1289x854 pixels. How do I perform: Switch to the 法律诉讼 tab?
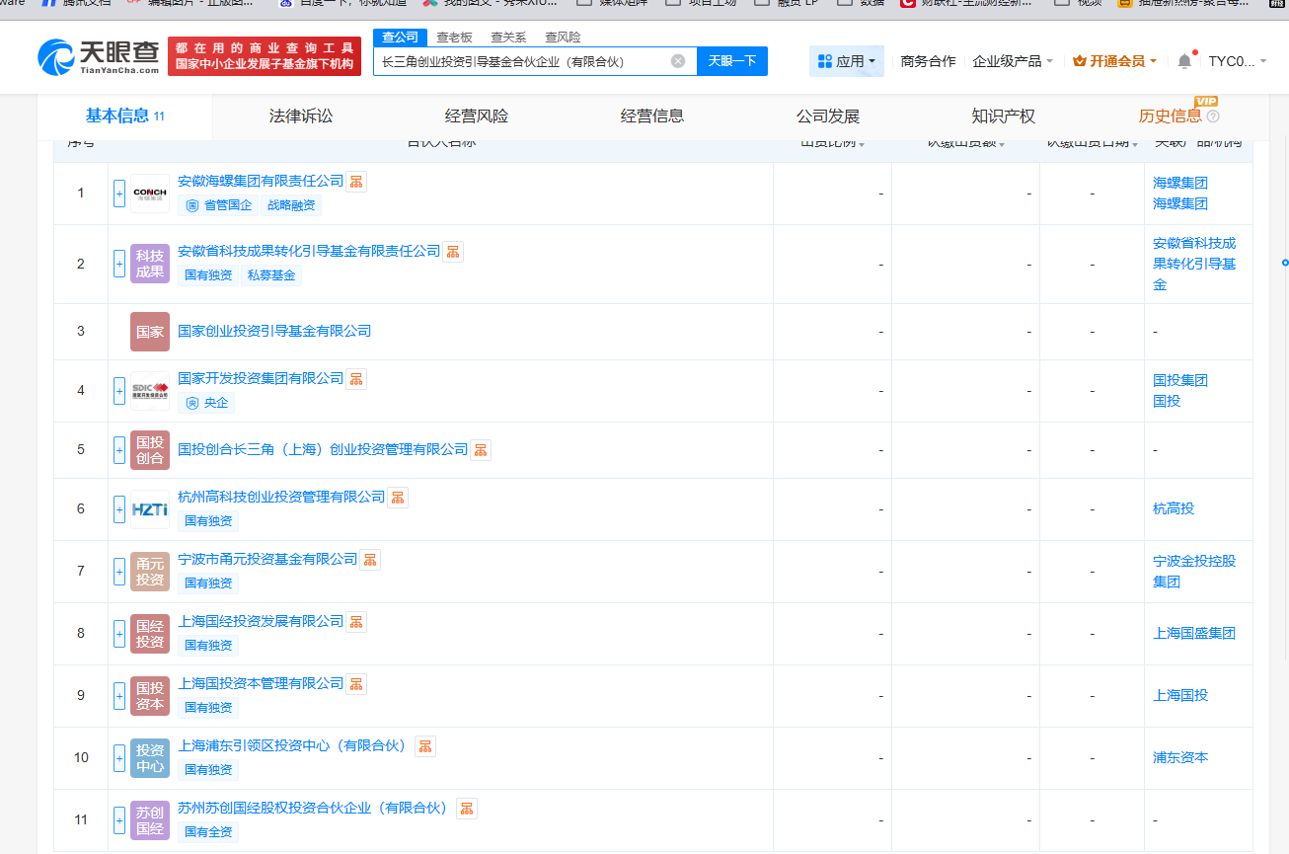[301, 116]
